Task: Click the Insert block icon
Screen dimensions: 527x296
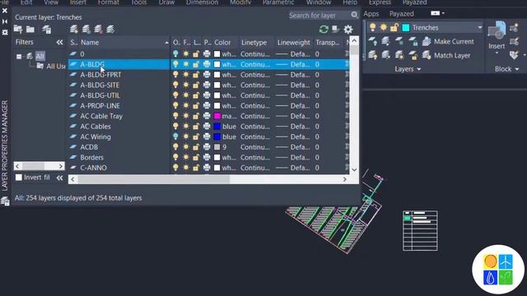Action: click(497, 30)
